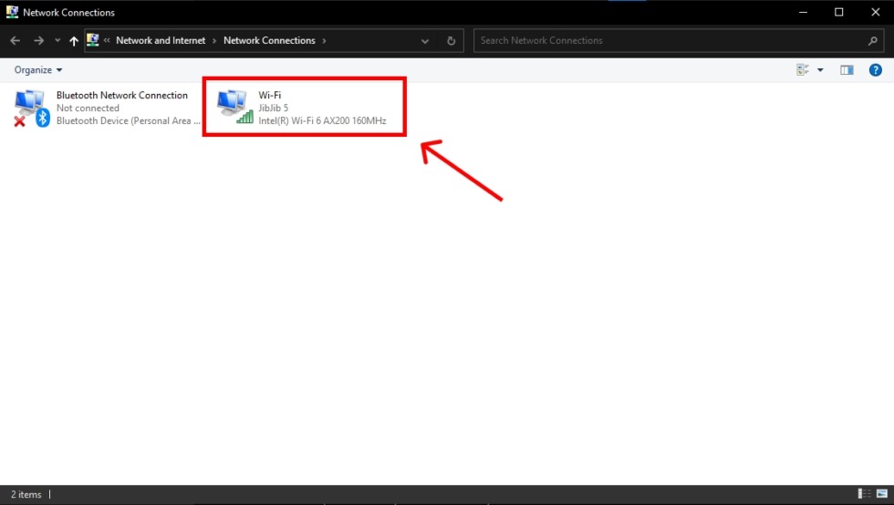Screen dimensions: 894x505
Task: Open the Organize menu
Action: (x=38, y=69)
